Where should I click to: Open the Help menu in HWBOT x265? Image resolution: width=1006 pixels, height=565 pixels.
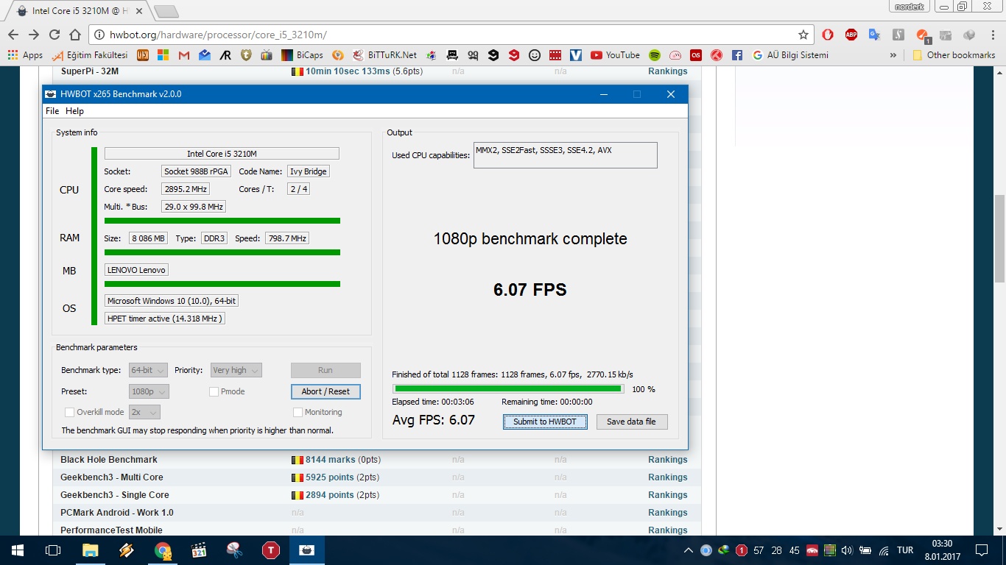click(74, 111)
